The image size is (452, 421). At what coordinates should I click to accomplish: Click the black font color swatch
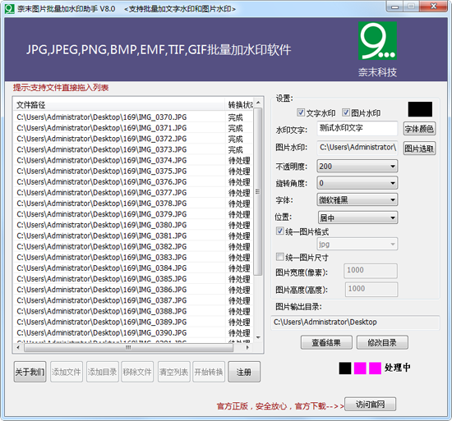[420, 109]
